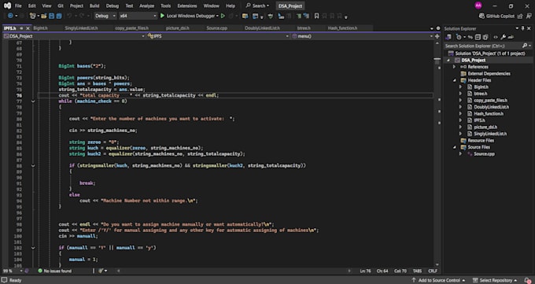
Task: Toggle Solution Explorer view-switch icon
Action: click(448, 37)
